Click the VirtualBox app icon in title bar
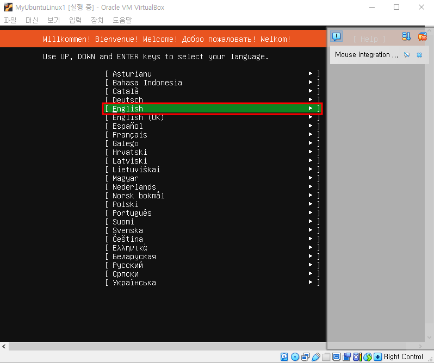 (8, 7)
